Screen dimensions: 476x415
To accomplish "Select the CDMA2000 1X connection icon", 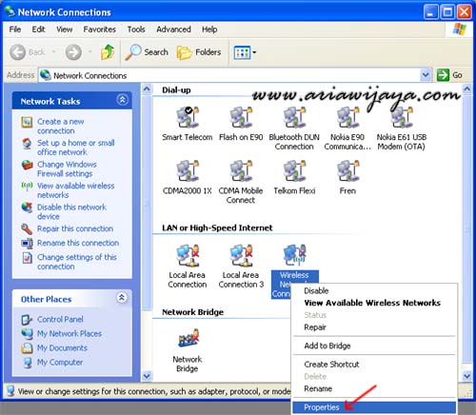I will pos(188,170).
